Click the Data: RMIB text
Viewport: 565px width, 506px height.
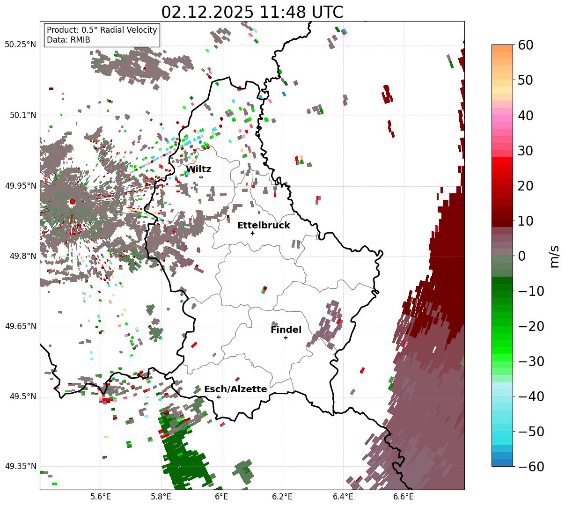[68, 40]
